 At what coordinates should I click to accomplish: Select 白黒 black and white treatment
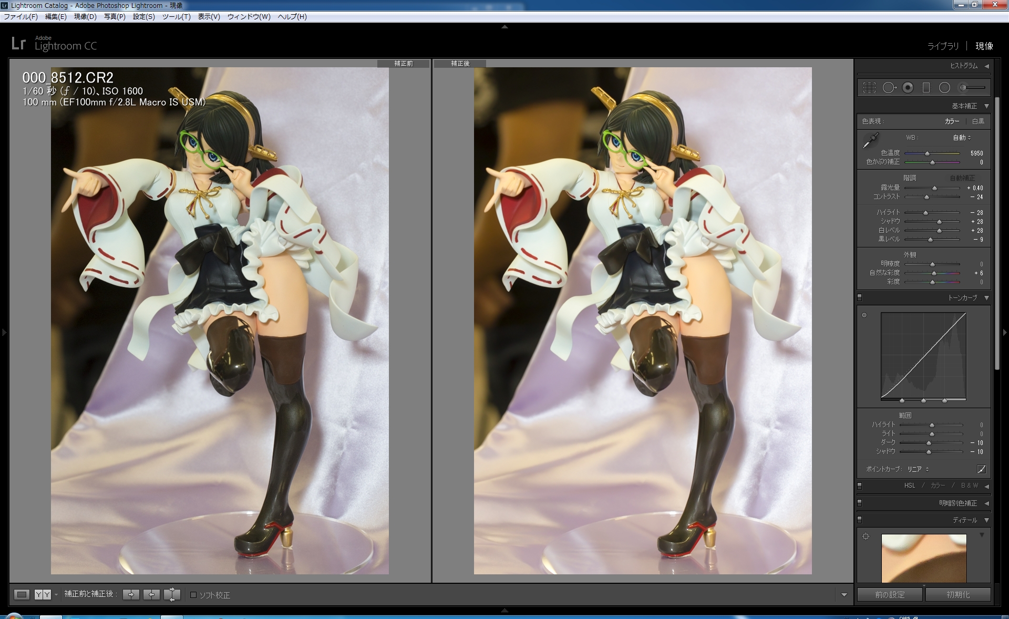pos(978,121)
